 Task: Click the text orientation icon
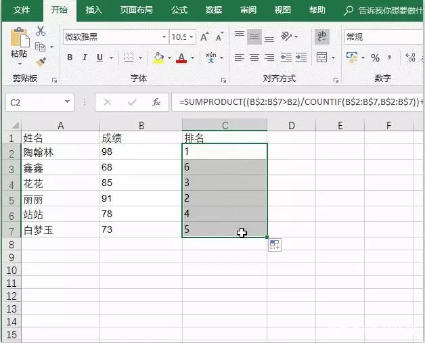(286, 36)
